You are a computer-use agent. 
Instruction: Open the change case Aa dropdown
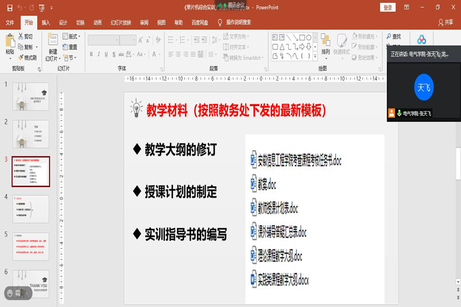click(x=141, y=54)
